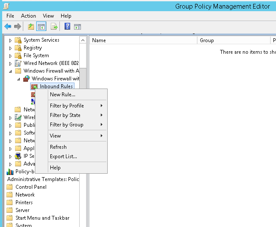Click the System Services folder icon

click(18, 40)
